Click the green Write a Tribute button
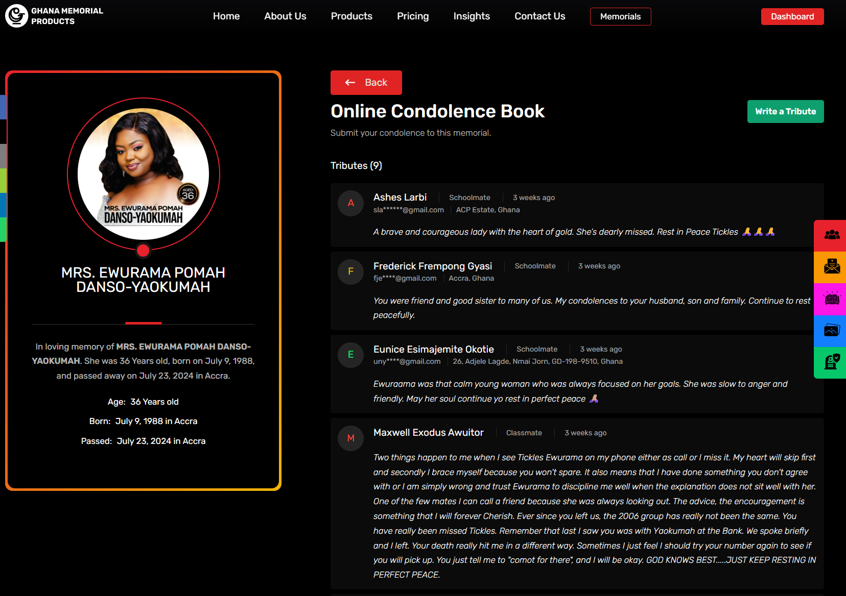This screenshot has height=596, width=846. [x=786, y=111]
